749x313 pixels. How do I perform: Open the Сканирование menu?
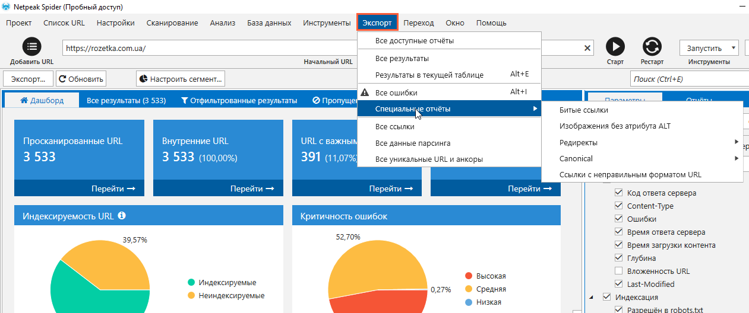[x=172, y=23]
